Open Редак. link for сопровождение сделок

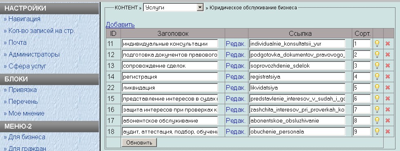[236, 66]
